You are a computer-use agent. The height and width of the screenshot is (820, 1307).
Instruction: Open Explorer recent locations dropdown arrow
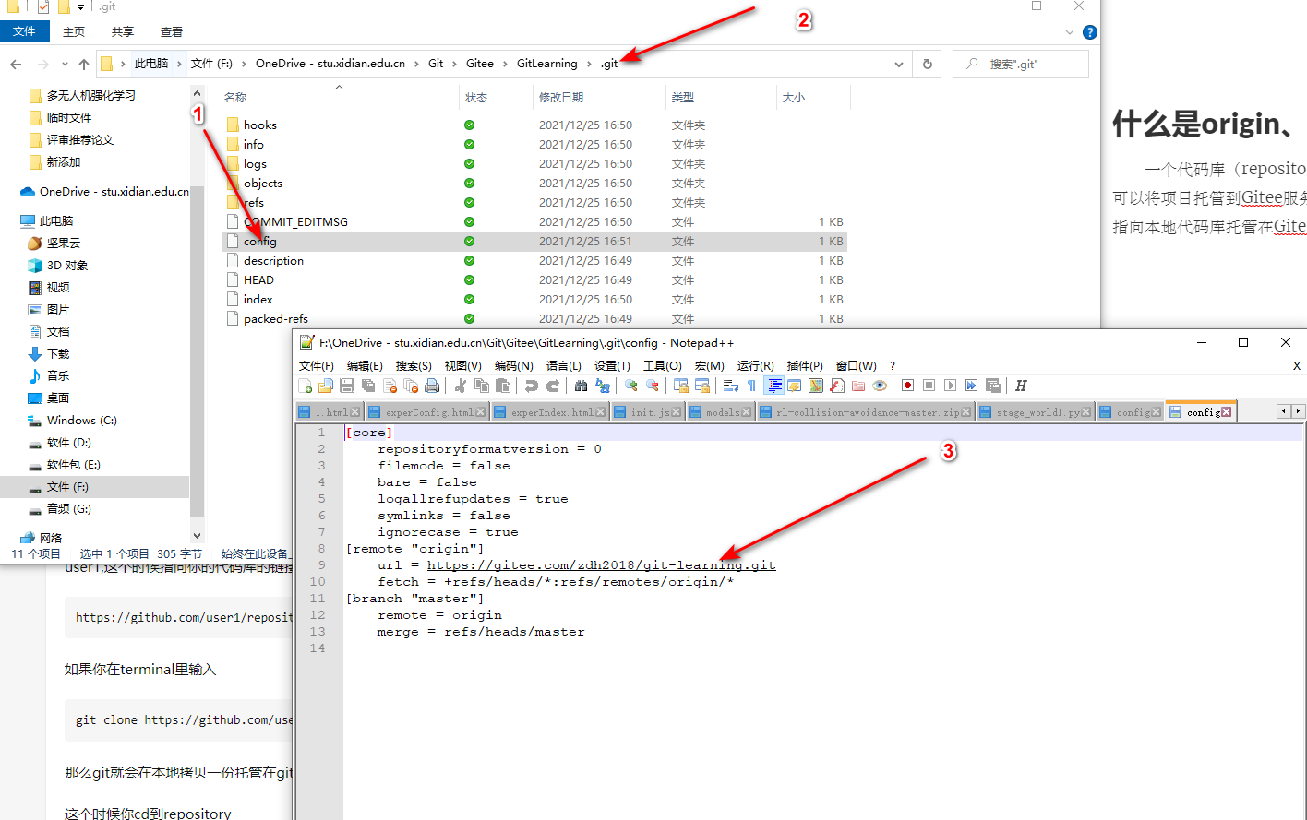coord(65,65)
